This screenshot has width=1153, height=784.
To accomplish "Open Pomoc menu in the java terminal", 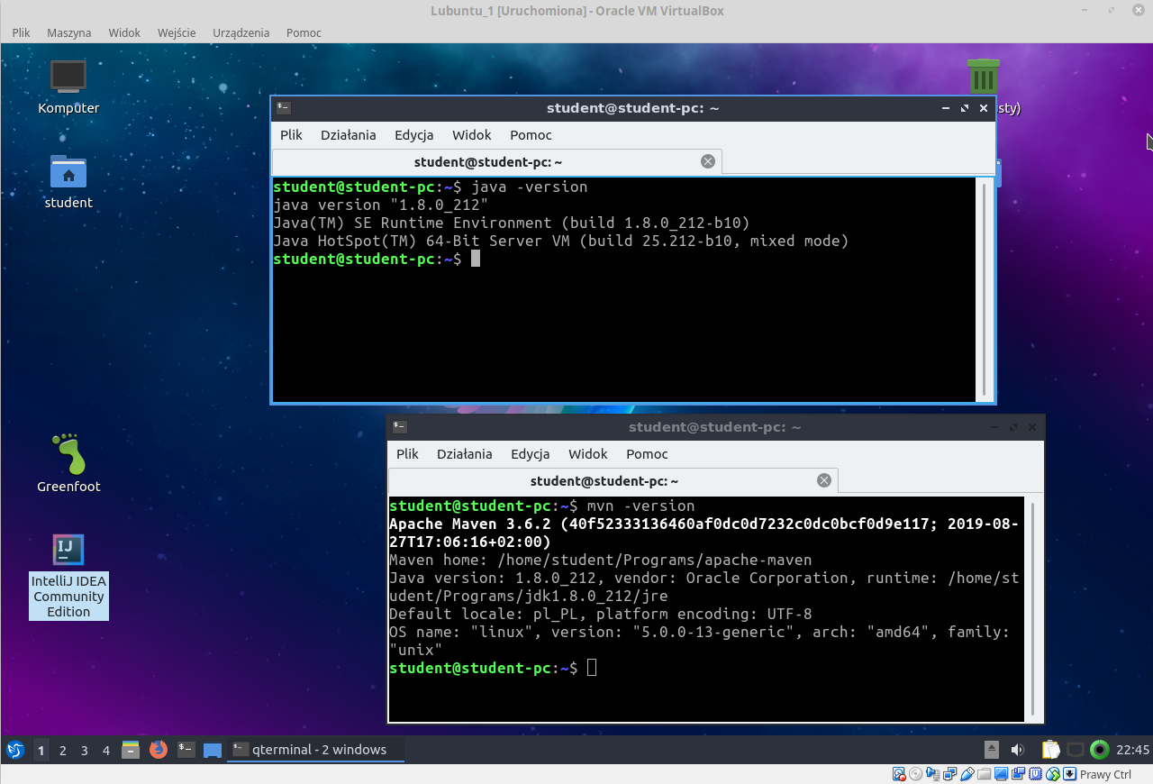I will pyautogui.click(x=531, y=135).
